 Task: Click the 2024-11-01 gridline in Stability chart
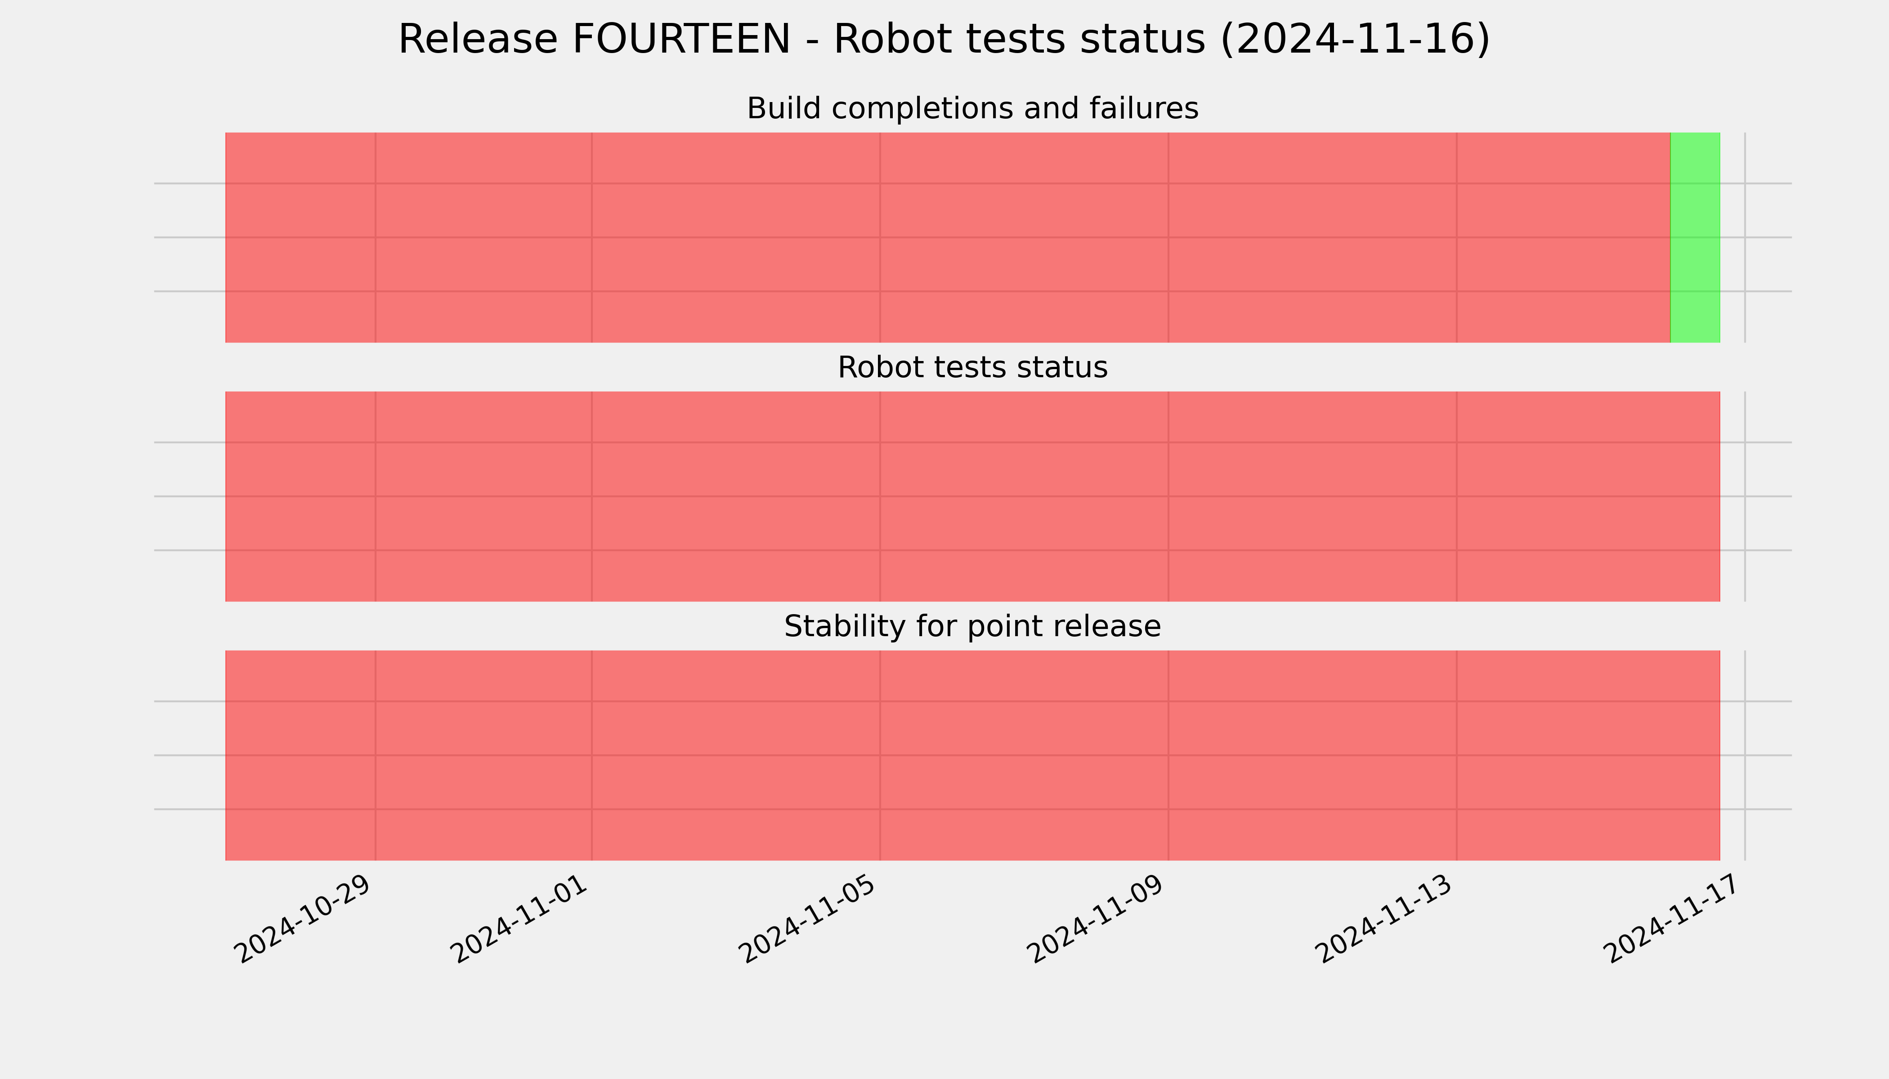(591, 755)
